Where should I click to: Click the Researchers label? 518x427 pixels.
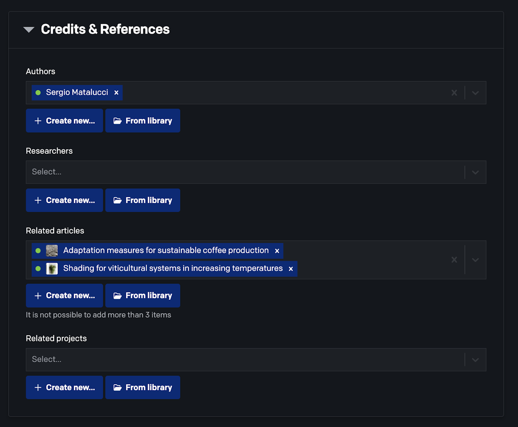tap(49, 151)
